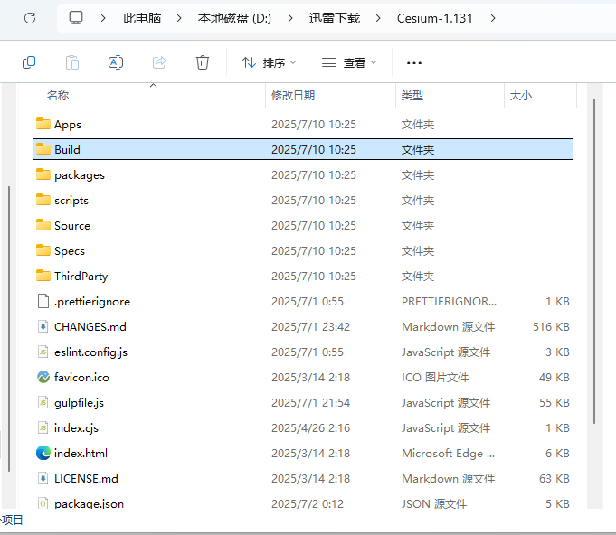Expand chevron after 迅雷下载 breadcrumb
Viewport: 616px width, 535px height.
378,18
